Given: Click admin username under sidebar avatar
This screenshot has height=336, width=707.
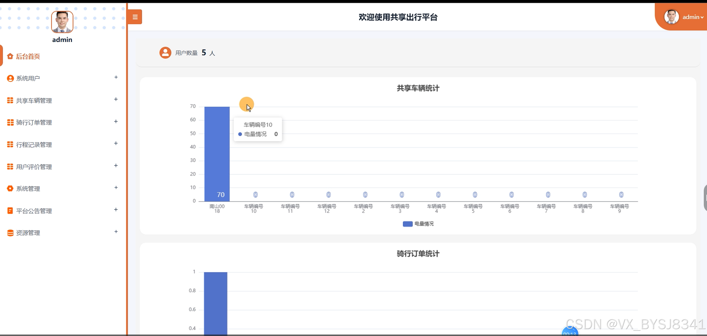Looking at the screenshot, I should pos(62,40).
